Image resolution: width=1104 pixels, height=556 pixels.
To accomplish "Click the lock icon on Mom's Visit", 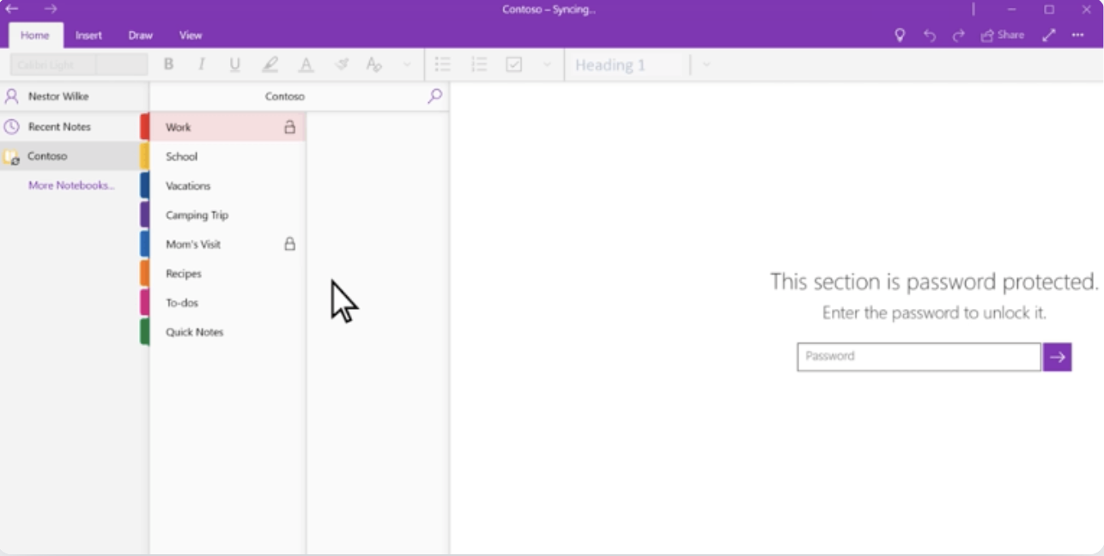I will tap(290, 244).
